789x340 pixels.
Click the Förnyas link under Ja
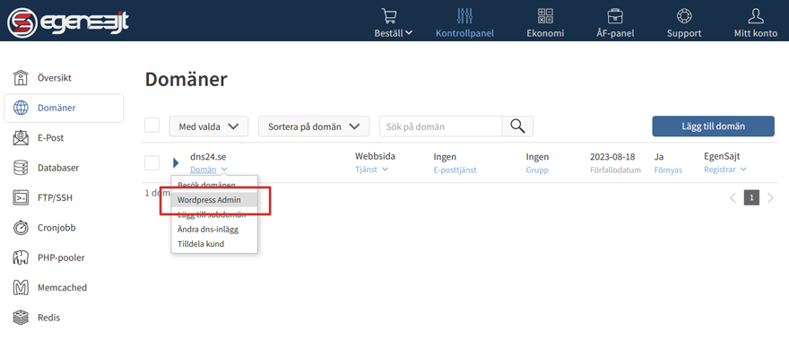pyautogui.click(x=668, y=170)
